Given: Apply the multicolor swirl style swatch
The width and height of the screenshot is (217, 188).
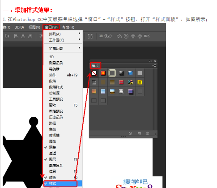Looking at the screenshot, I should click(x=131, y=82).
